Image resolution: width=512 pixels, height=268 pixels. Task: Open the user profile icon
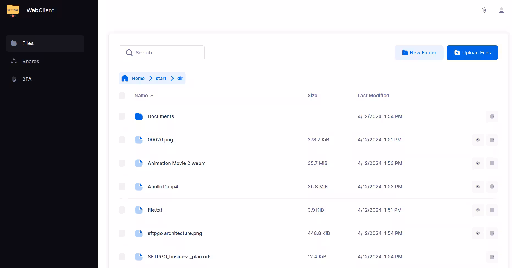click(x=501, y=10)
